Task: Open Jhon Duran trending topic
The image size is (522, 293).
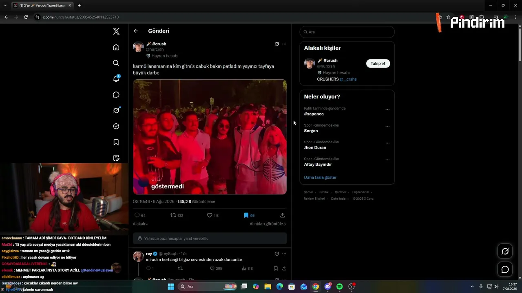Action: [x=315, y=148]
